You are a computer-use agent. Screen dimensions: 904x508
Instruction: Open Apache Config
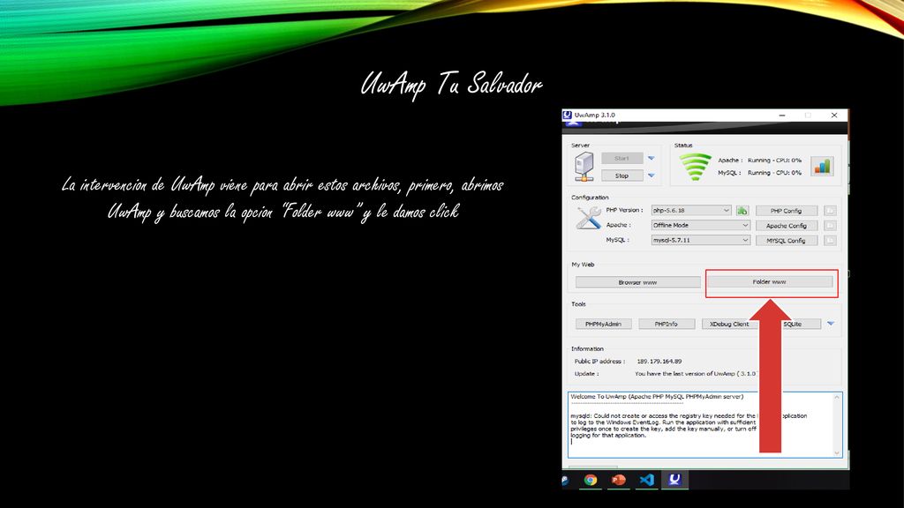point(787,226)
